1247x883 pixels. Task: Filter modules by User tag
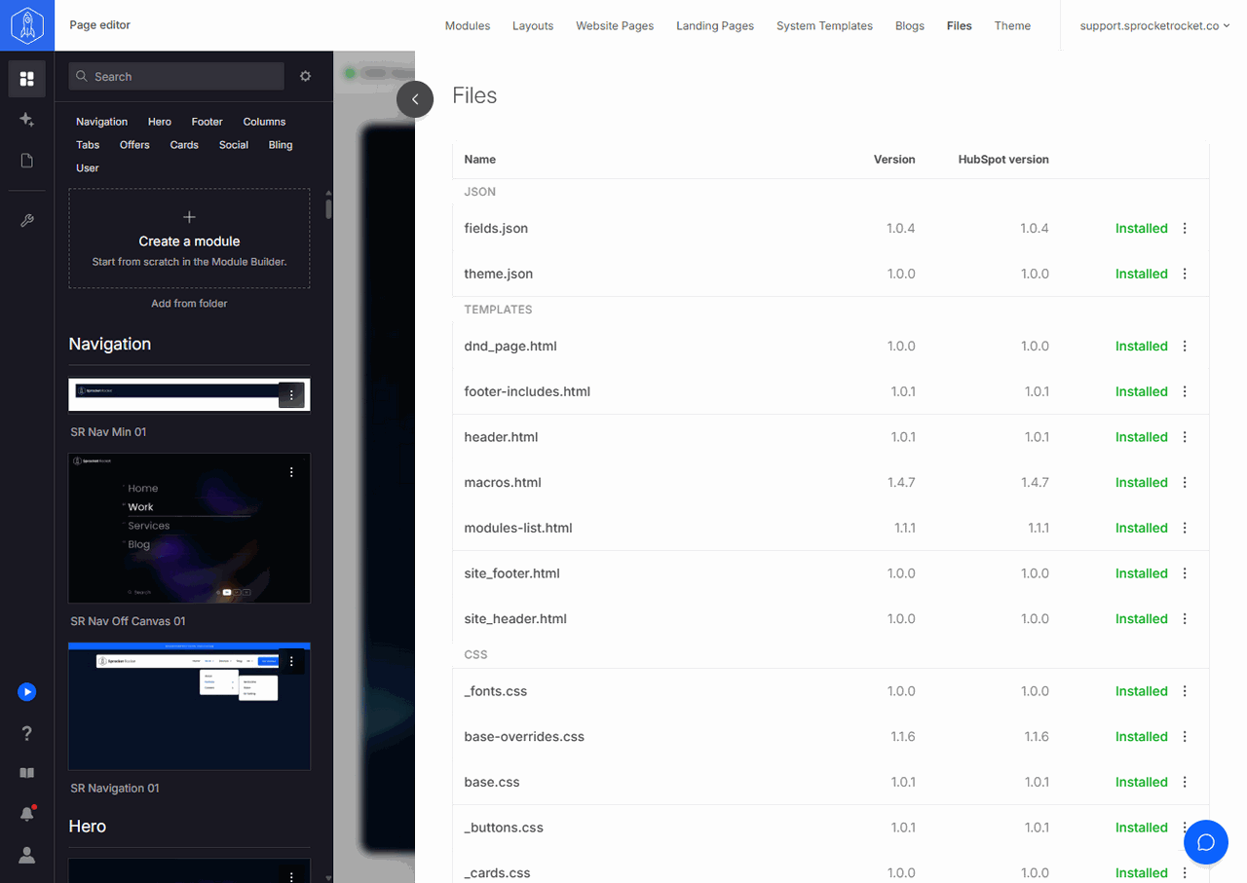(88, 168)
